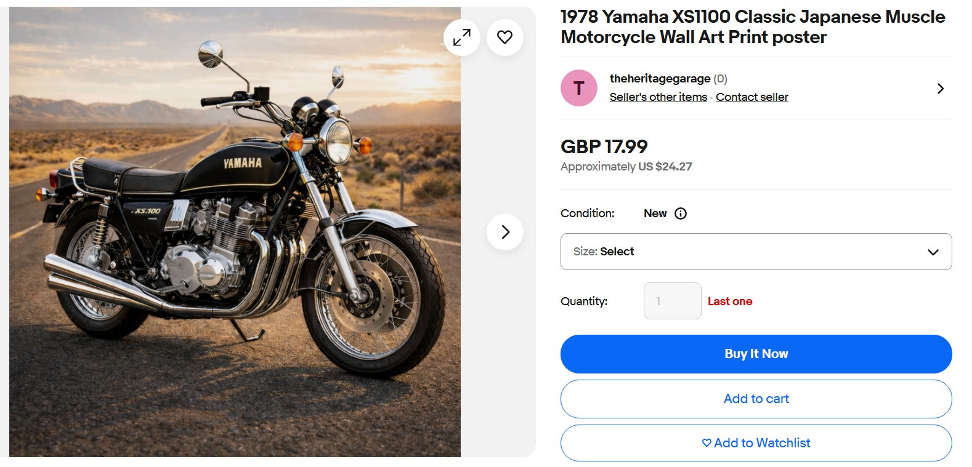Click the GBP 17.99 price
Screen dimensions: 972x467
click(x=604, y=146)
